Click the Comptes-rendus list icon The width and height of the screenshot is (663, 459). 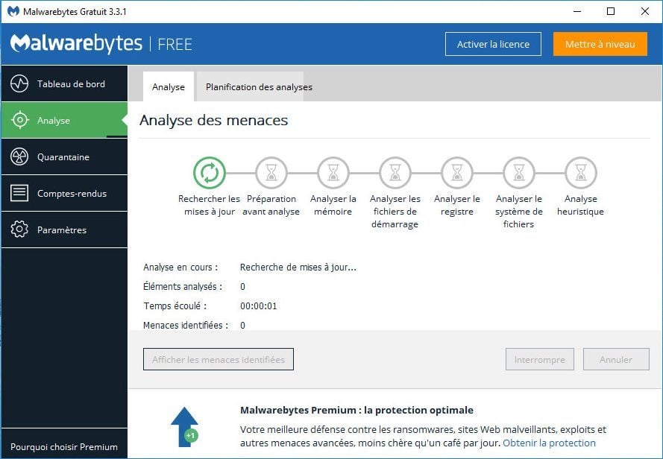pos(19,193)
